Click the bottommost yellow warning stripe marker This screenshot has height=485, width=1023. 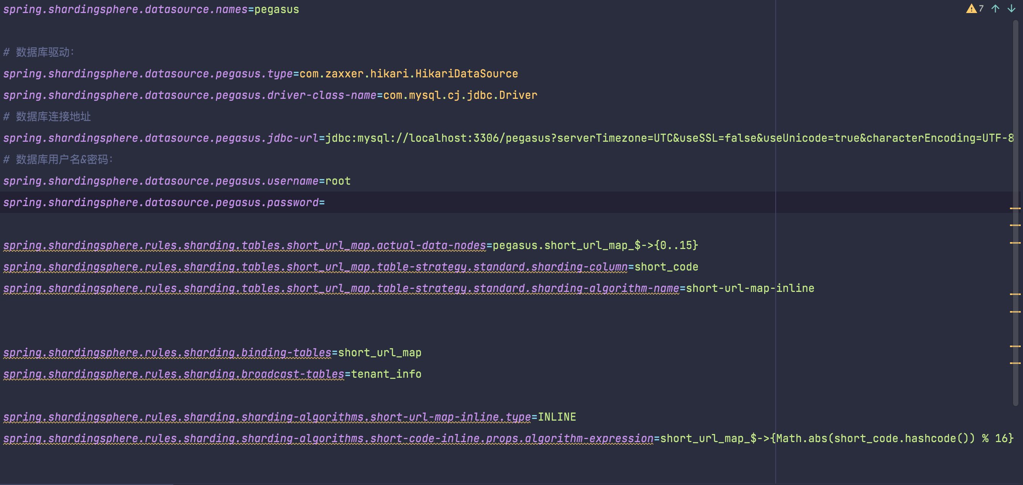[1015, 363]
